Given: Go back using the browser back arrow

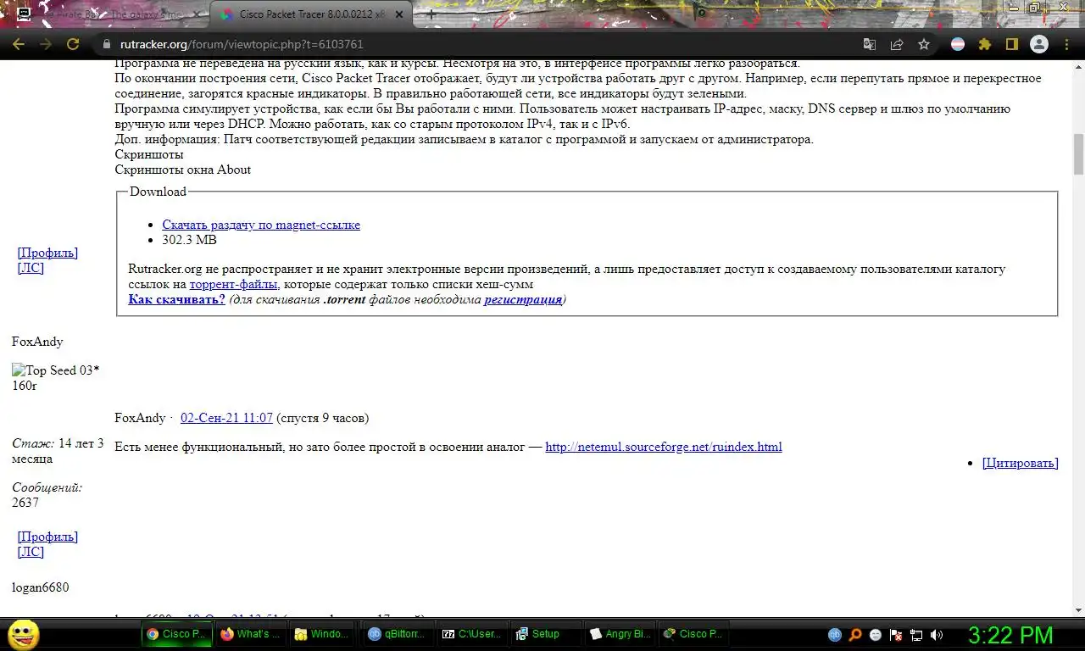Looking at the screenshot, I should click(19, 44).
